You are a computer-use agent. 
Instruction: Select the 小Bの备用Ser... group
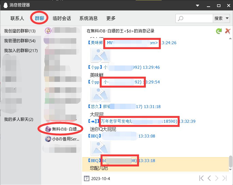tap(62, 139)
